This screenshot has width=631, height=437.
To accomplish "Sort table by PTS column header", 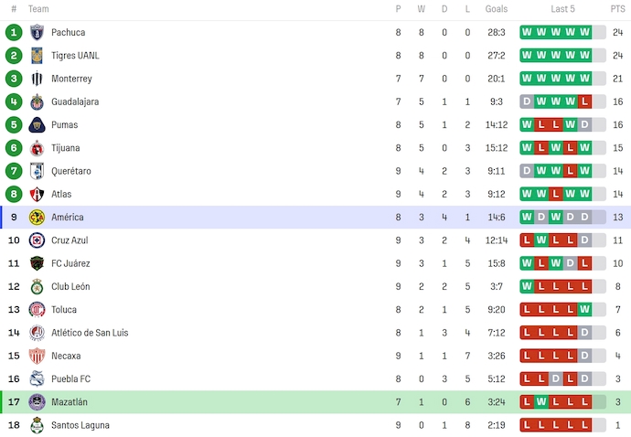I will click(617, 9).
